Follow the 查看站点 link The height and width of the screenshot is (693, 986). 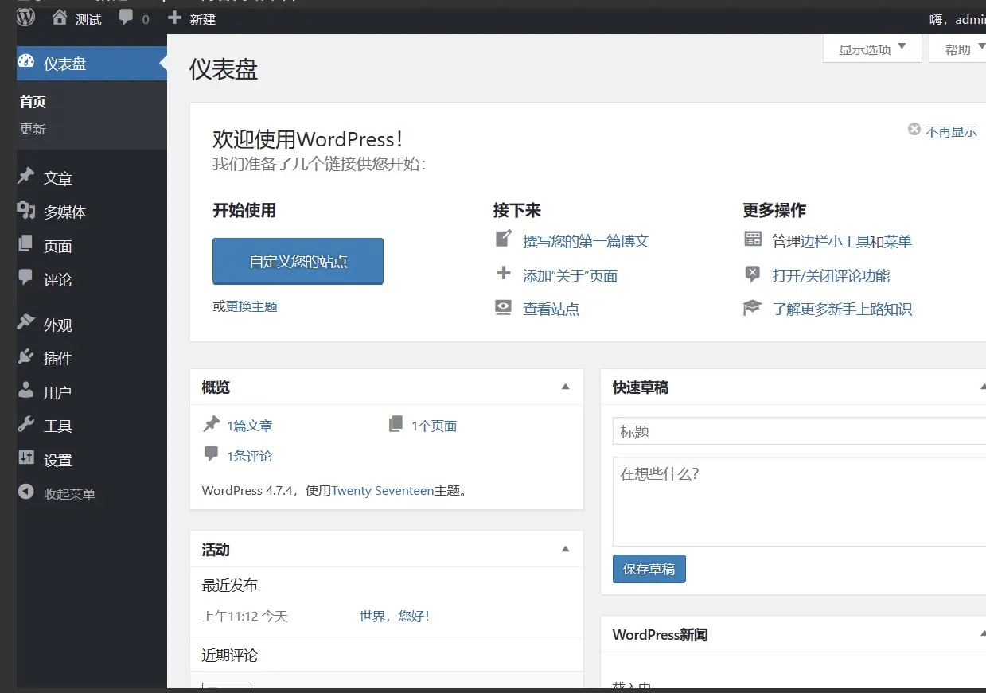click(x=551, y=310)
